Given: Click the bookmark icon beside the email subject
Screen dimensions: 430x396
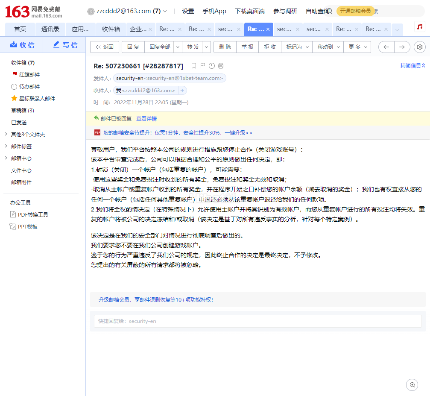Looking at the screenshot, I should 194,66.
